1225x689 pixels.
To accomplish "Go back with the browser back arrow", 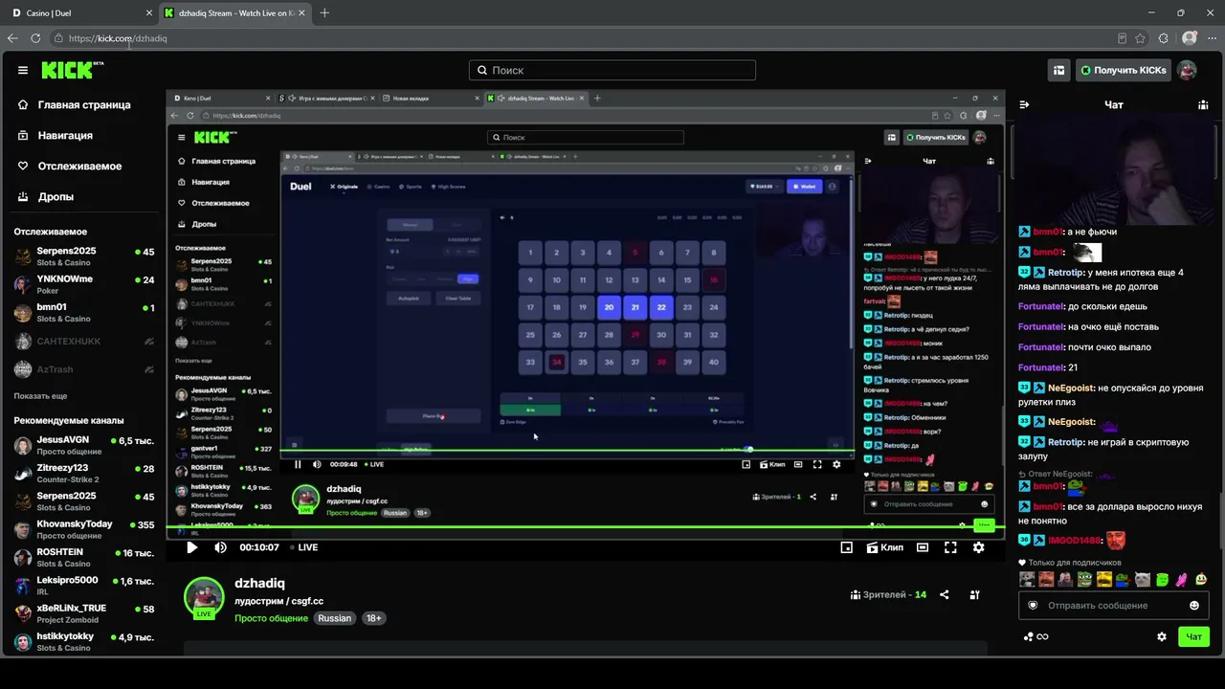I will point(12,38).
